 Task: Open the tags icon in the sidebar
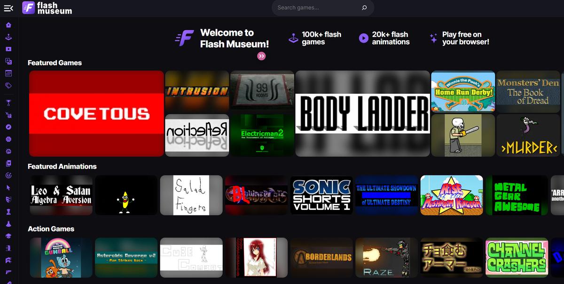coord(8,86)
